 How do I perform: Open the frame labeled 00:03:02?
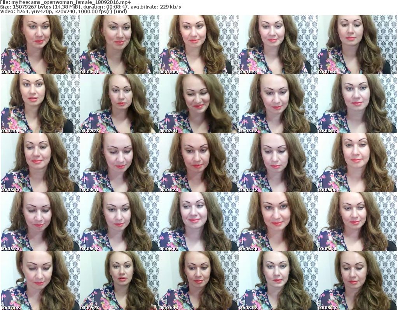click(278, 104)
